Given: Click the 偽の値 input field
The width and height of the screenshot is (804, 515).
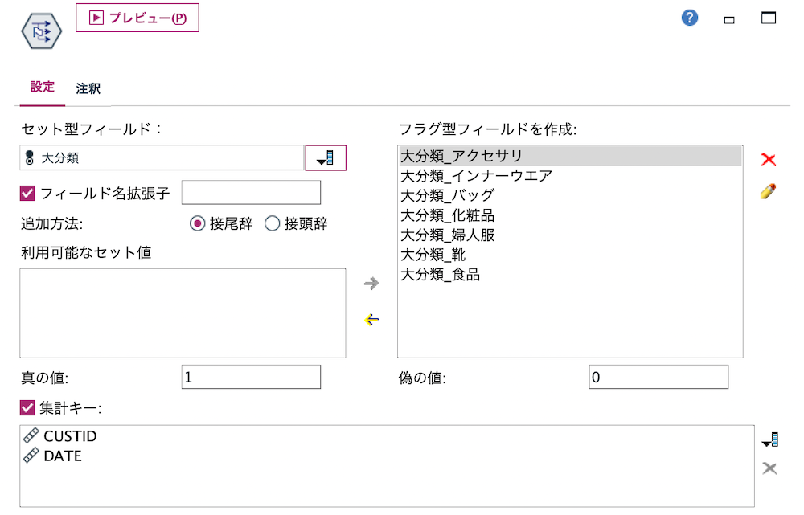Looking at the screenshot, I should coord(658,376).
